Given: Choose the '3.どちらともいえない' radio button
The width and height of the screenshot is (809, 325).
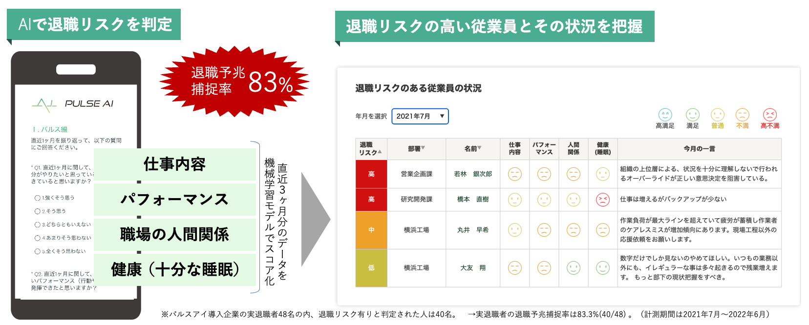Looking at the screenshot, I should click(x=38, y=225).
